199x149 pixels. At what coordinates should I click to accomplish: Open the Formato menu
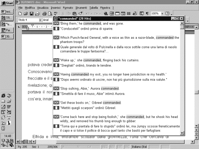point(68,8)
